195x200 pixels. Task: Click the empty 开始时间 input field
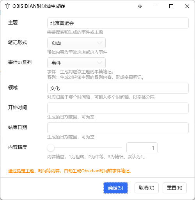click(118, 108)
